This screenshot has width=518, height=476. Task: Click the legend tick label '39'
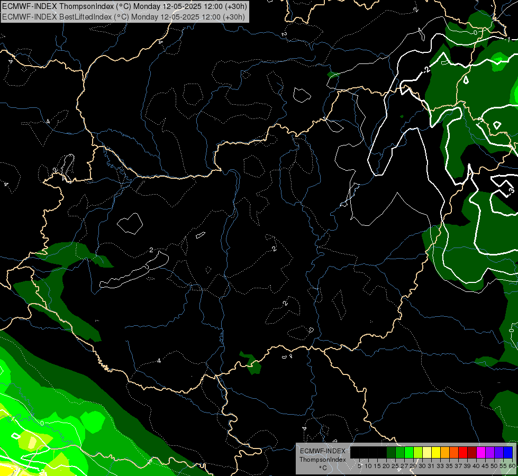coord(467,466)
